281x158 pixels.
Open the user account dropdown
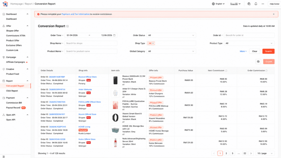tap(235, 4)
